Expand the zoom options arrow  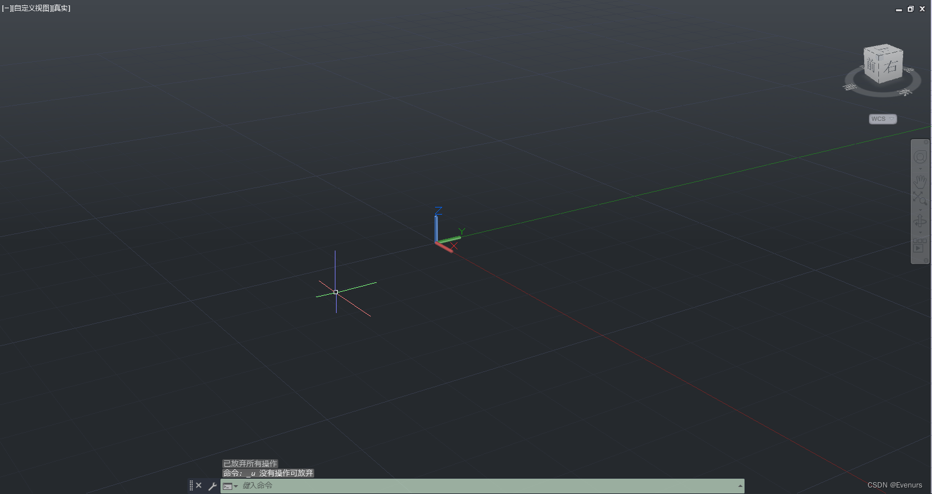920,210
